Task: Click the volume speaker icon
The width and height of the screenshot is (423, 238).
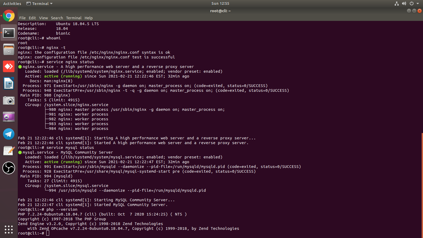Action: tap(404, 3)
